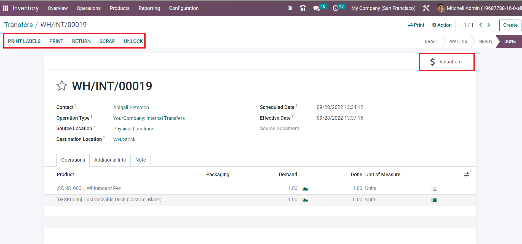Click the wrench tools icon
This screenshot has width=522, height=244.
click(x=426, y=8)
